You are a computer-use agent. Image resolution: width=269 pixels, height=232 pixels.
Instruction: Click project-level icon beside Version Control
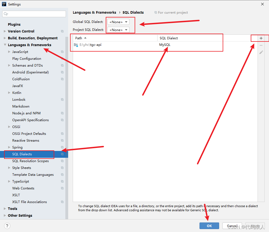point(62,31)
